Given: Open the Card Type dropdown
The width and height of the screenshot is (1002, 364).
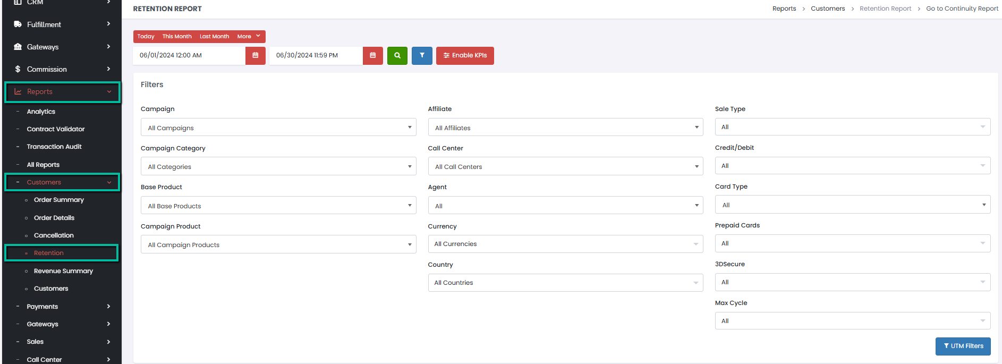Looking at the screenshot, I should (x=852, y=205).
